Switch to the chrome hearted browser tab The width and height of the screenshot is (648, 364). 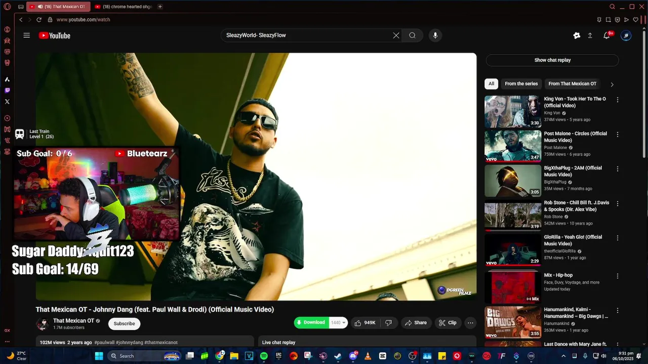pyautogui.click(x=123, y=7)
